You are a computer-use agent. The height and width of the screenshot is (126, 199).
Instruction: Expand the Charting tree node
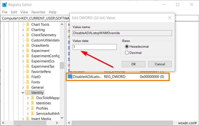(x=23, y=30)
